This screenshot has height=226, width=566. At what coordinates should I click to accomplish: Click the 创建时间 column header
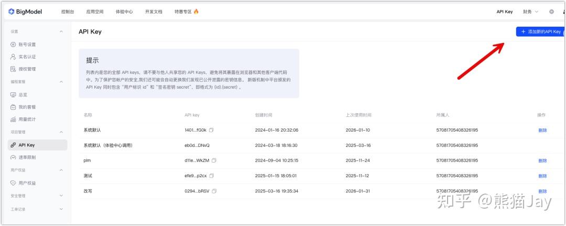tap(264, 115)
